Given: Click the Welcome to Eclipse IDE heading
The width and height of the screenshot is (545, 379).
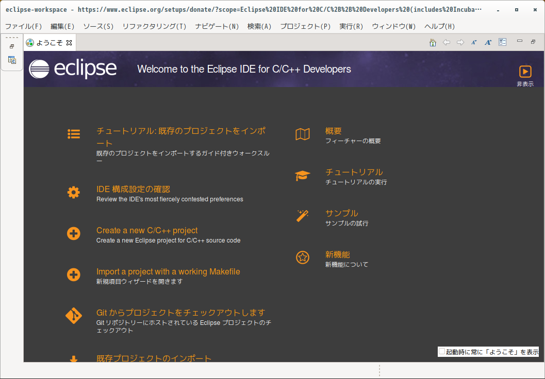Looking at the screenshot, I should tap(244, 69).
